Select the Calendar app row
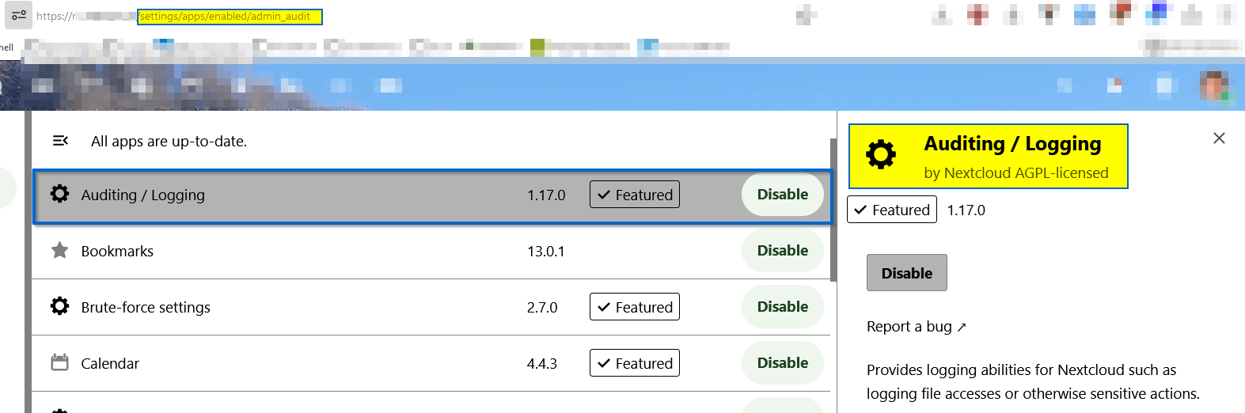 pyautogui.click(x=317, y=364)
